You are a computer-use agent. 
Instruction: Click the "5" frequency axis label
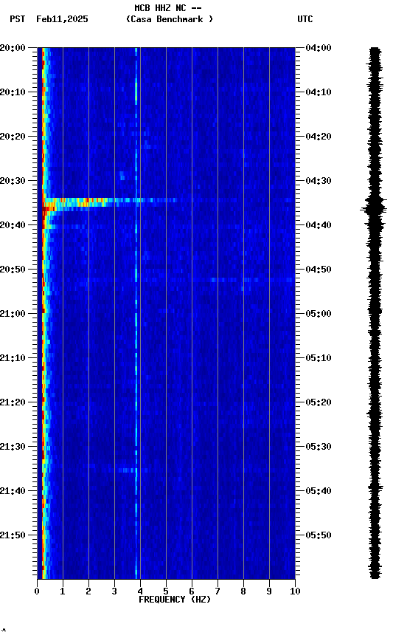pyautogui.click(x=166, y=592)
